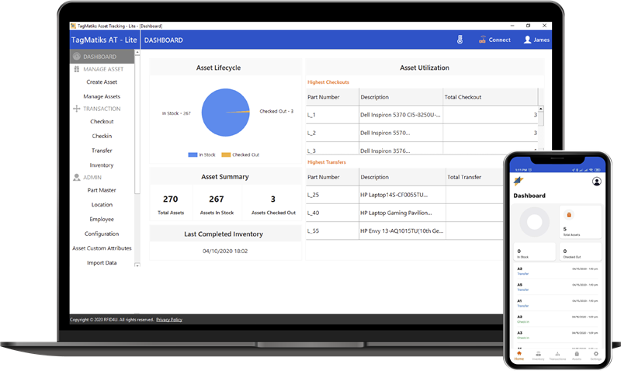Open Inventory in desktop sidebar

click(x=102, y=165)
